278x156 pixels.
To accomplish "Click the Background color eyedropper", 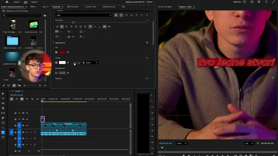I will click(x=68, y=73).
